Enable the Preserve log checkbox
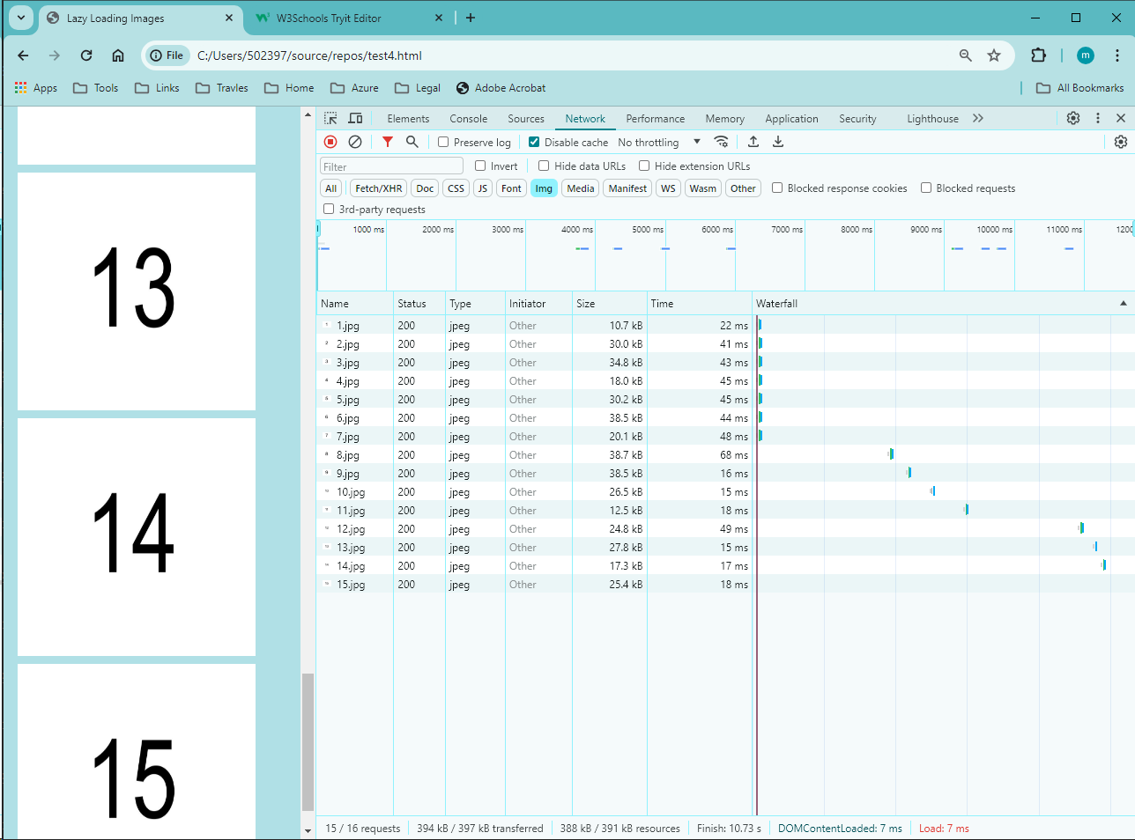 (x=443, y=142)
